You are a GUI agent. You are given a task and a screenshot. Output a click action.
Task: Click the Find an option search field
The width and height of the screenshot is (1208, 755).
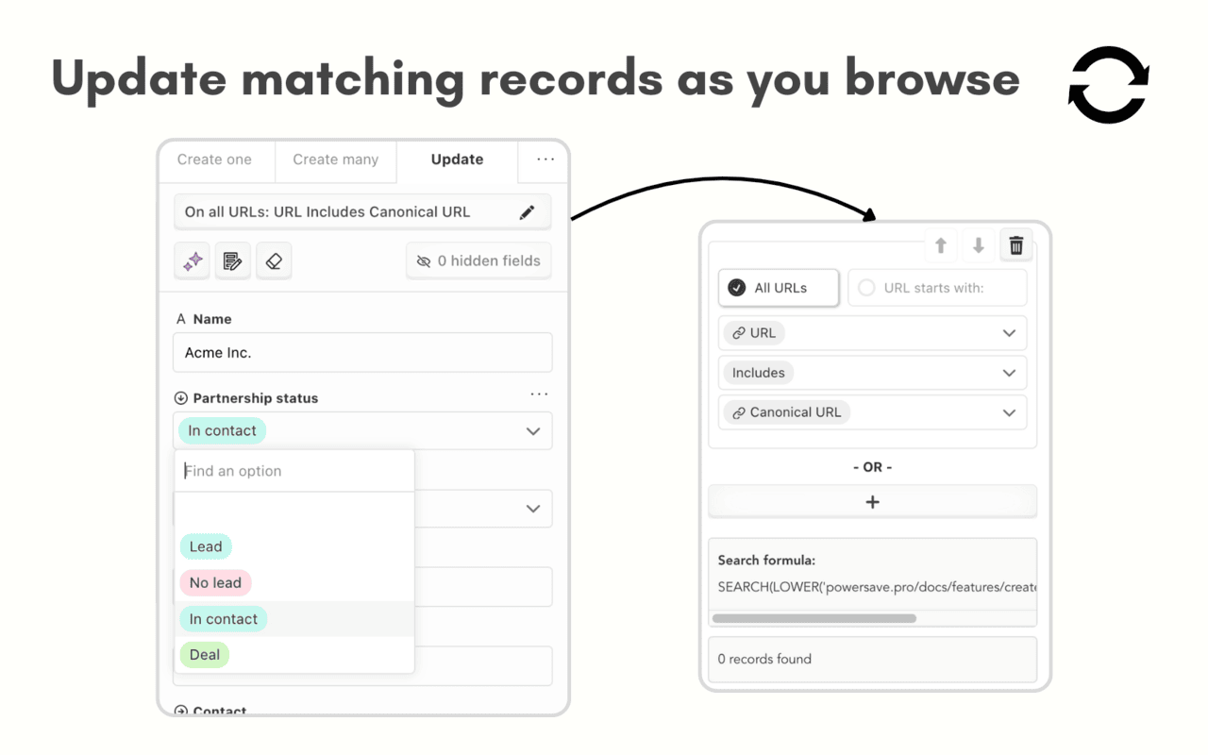click(294, 471)
